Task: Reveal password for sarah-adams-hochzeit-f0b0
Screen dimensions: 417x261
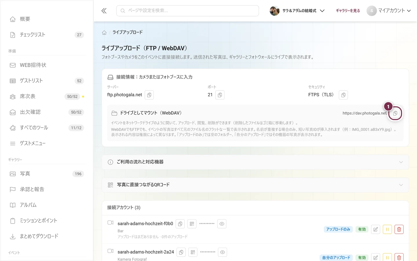Action: (222, 224)
